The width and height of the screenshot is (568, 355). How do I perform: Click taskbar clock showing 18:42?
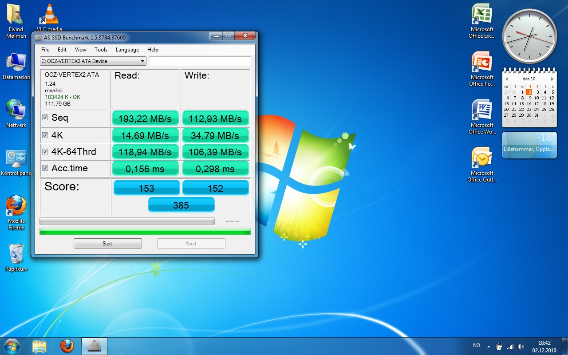[544, 347]
